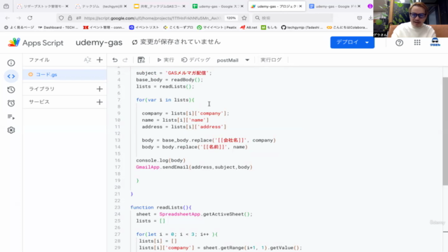Open site security lock icon
Viewport: 448px width, 252px height.
pyautogui.click(x=70, y=18)
